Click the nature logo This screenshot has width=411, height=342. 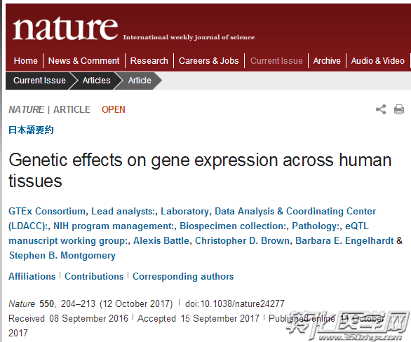click(65, 29)
